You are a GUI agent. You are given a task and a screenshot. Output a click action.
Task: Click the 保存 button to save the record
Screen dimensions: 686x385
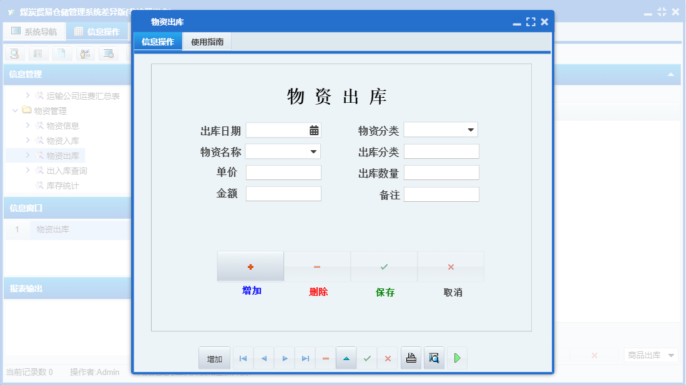pyautogui.click(x=383, y=266)
